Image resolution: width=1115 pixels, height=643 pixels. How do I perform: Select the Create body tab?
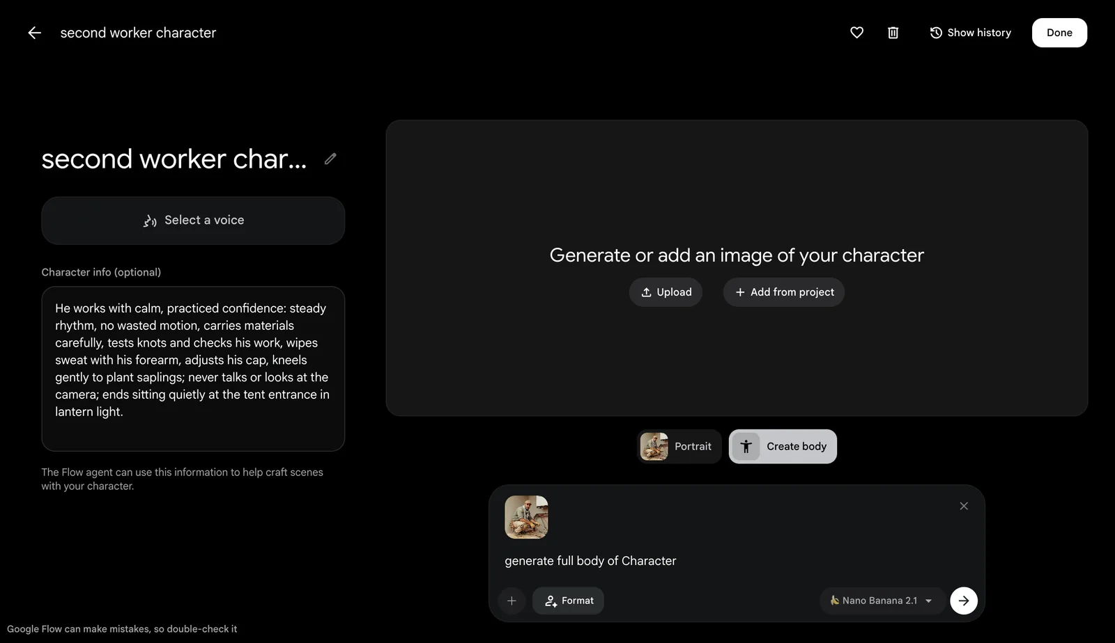click(x=783, y=447)
